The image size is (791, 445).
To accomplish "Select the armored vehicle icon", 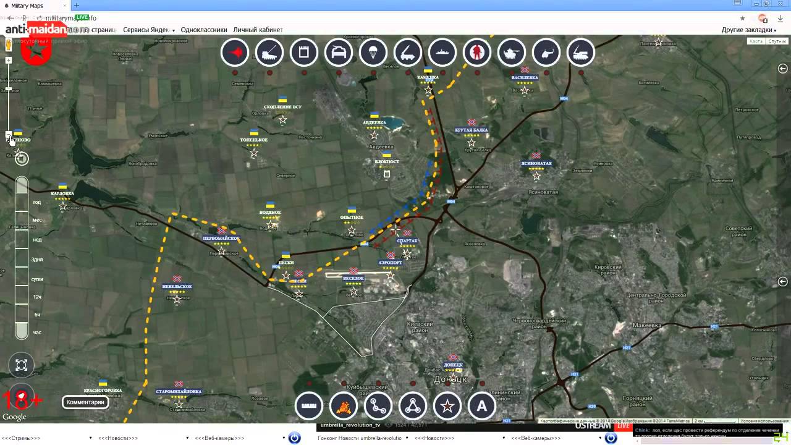I will (x=339, y=53).
